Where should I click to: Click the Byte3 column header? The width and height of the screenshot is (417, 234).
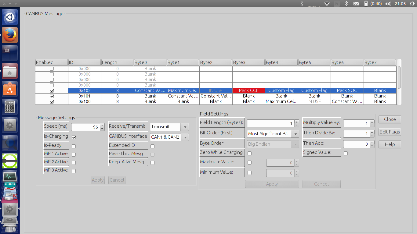tap(248, 62)
